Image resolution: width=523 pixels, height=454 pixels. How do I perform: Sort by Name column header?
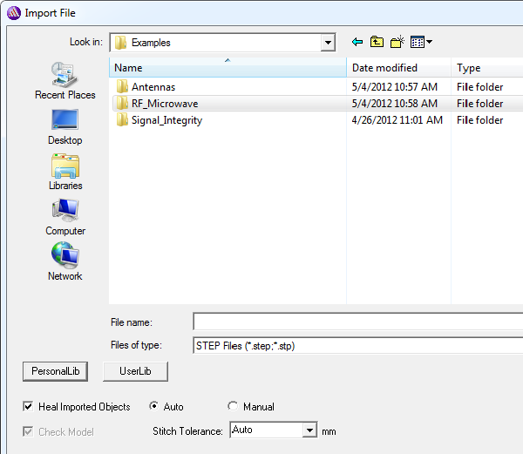(x=228, y=68)
